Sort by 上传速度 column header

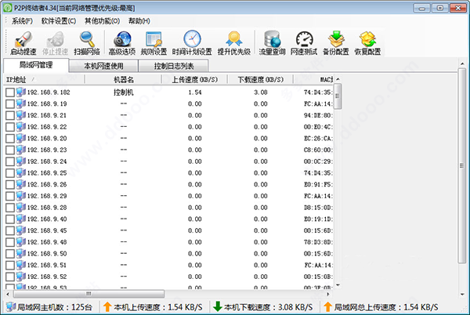[x=194, y=79]
